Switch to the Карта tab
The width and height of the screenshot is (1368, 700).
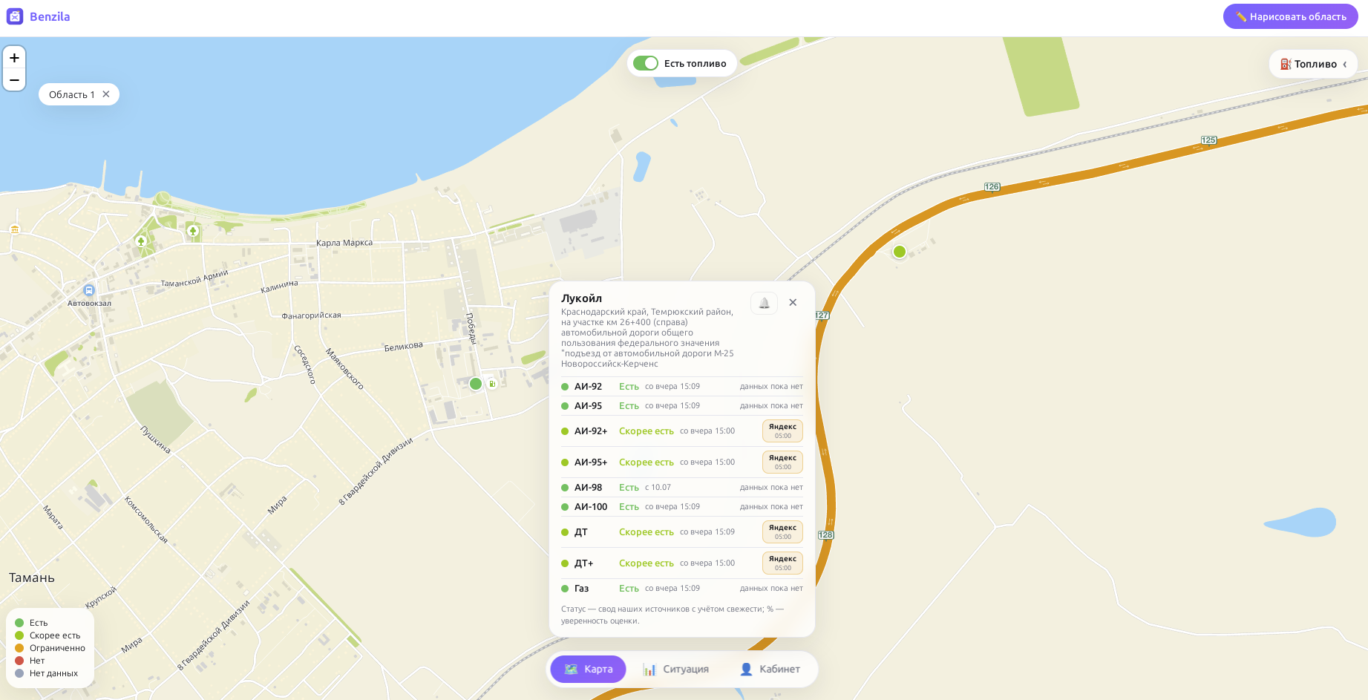point(588,669)
